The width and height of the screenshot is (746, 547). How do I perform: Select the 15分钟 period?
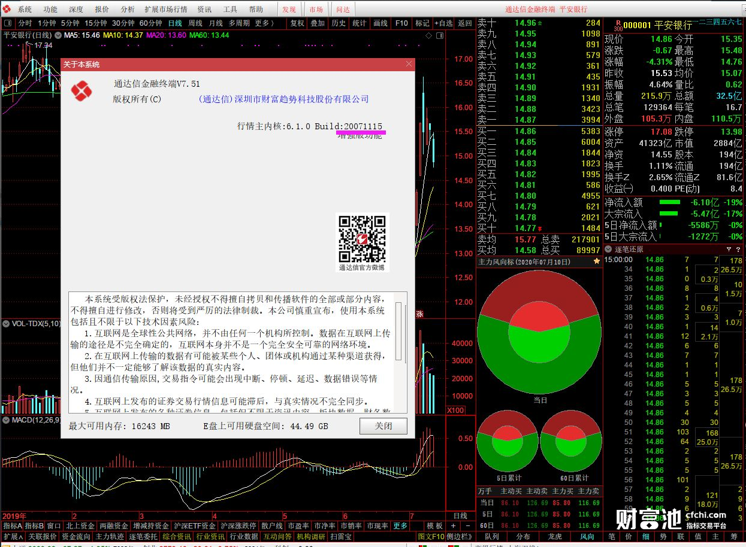pos(96,23)
